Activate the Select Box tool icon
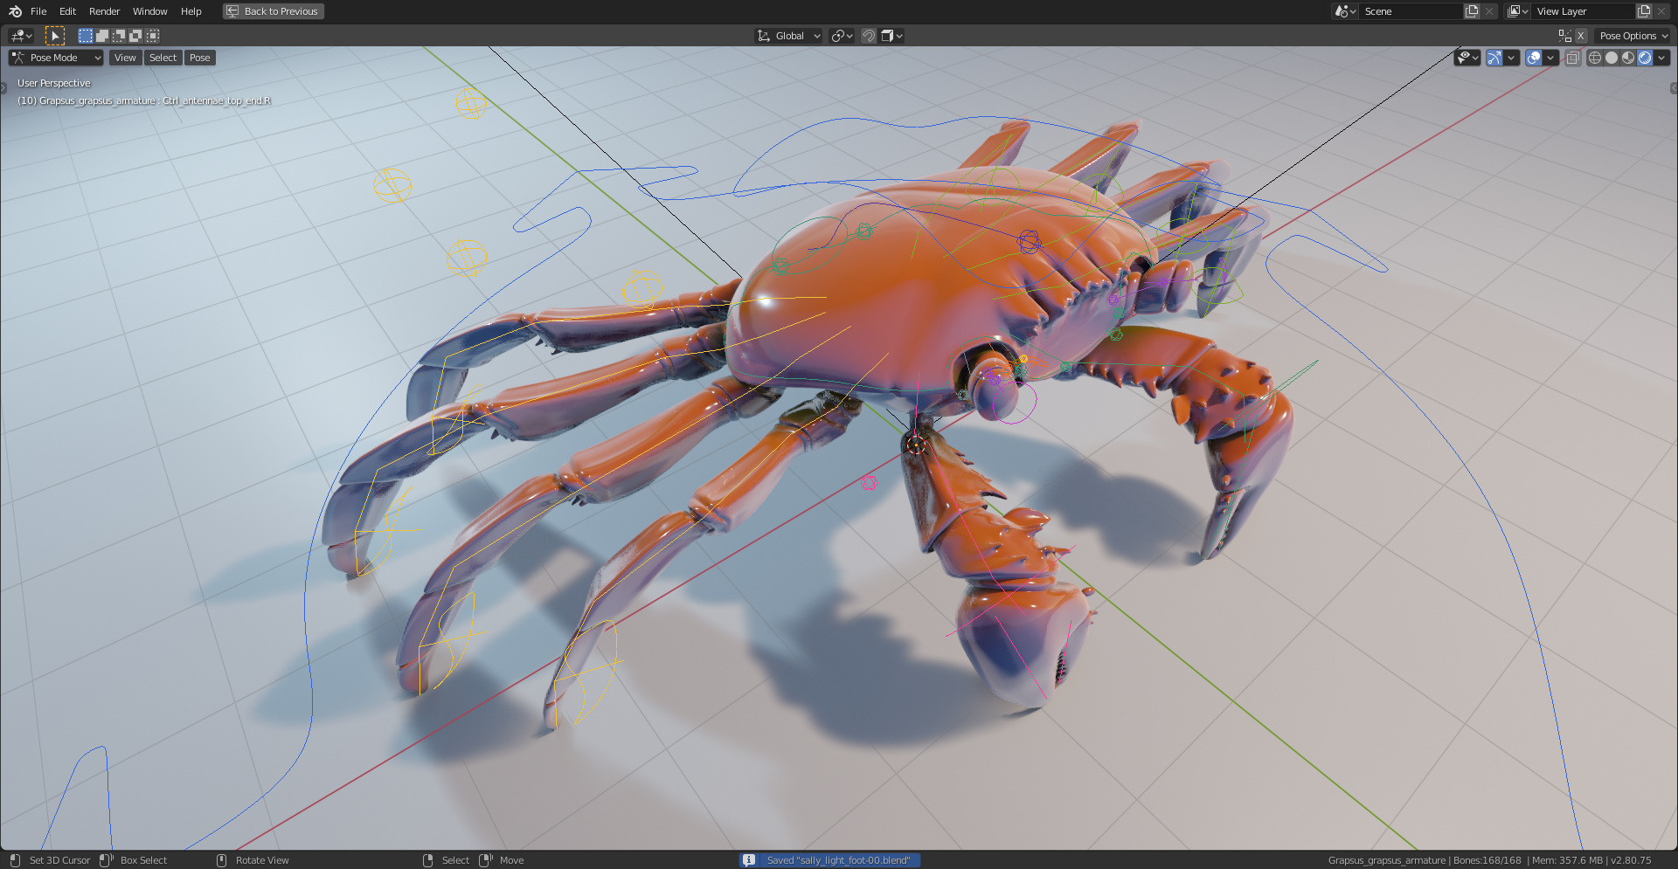The image size is (1678, 869). pos(55,36)
